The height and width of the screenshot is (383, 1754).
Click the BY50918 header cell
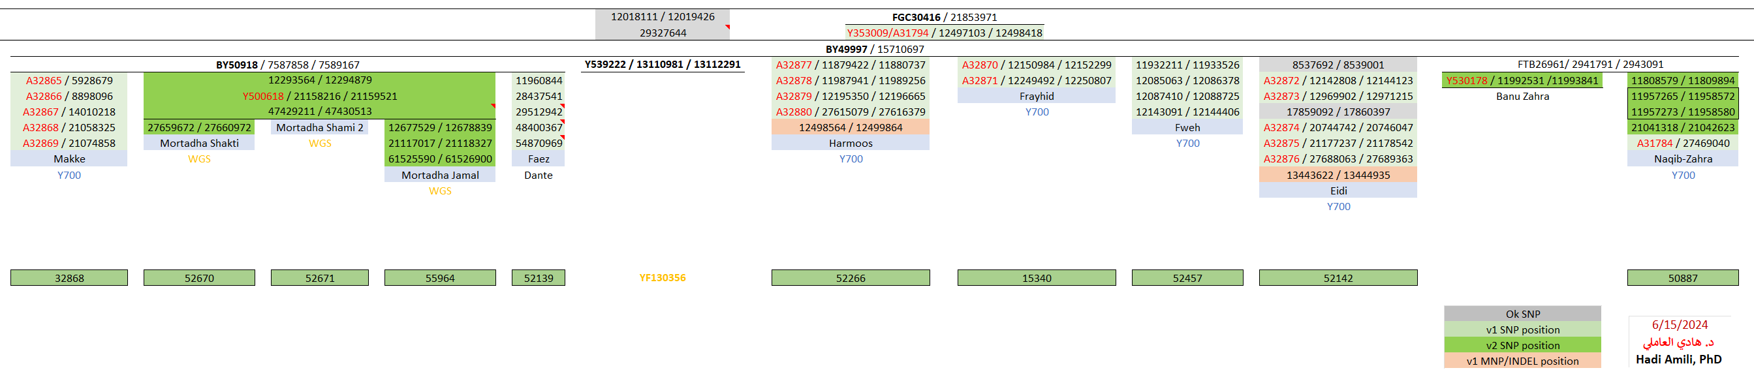(287, 65)
